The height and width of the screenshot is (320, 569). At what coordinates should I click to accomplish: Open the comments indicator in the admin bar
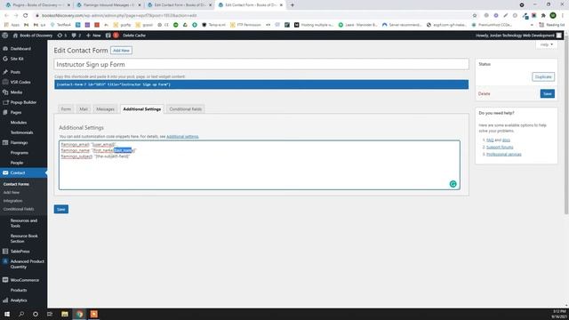tap(76, 36)
